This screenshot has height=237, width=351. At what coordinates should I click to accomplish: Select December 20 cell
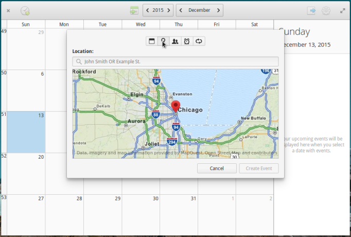pos(26,174)
